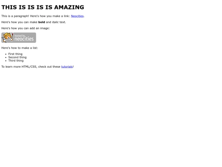Viewport: 222px width, 167px height.
Task: Click the bold word in the paragraph
Action: pyautogui.click(x=42, y=22)
